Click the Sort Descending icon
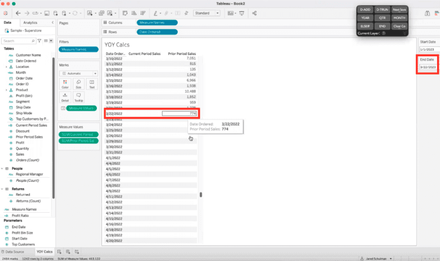 point(143,13)
